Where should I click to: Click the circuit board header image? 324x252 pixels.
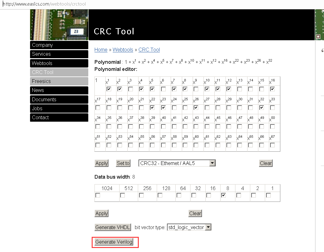click(x=59, y=25)
